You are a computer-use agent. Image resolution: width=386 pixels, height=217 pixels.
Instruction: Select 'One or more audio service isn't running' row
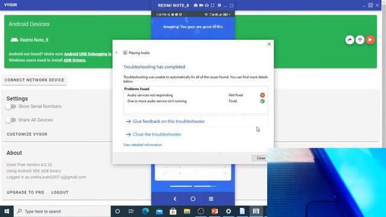tap(195, 101)
